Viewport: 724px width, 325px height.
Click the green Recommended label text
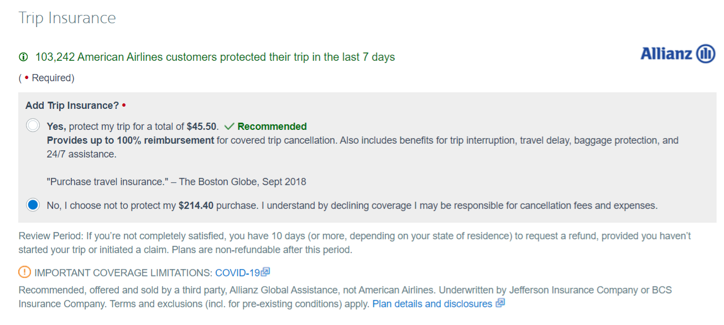point(272,127)
